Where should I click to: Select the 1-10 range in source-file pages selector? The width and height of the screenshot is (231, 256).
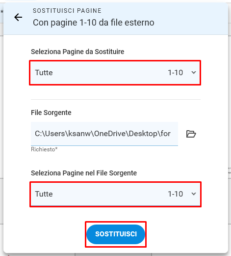(x=175, y=194)
